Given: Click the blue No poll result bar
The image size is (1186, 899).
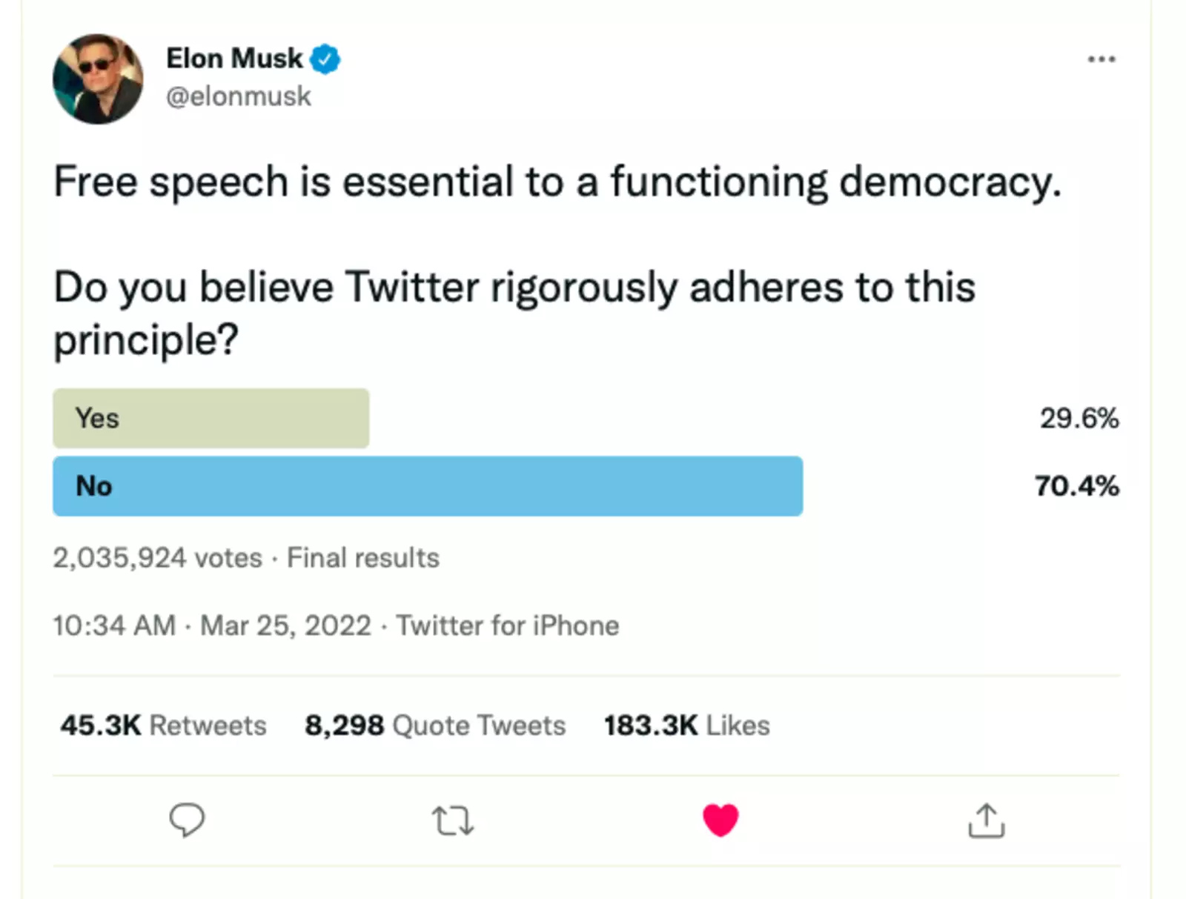Looking at the screenshot, I should (x=428, y=486).
